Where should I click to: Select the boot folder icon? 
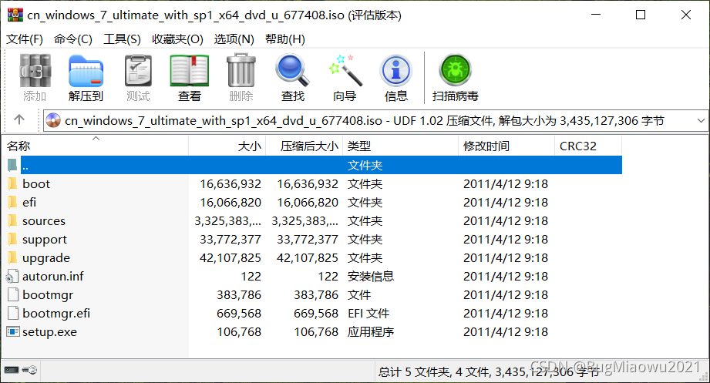click(12, 184)
